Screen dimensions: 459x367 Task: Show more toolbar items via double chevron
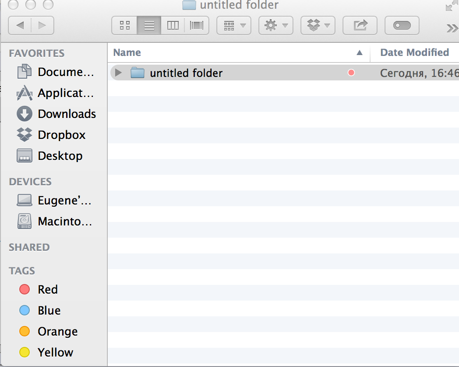tap(452, 28)
